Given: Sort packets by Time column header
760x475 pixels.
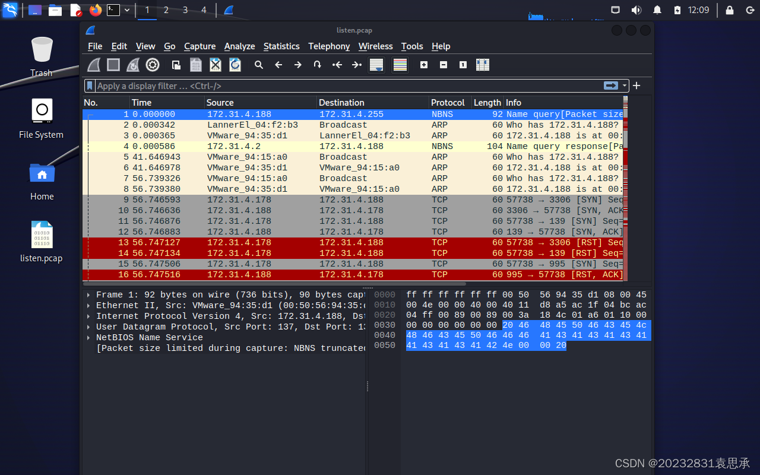Looking at the screenshot, I should tap(167, 103).
